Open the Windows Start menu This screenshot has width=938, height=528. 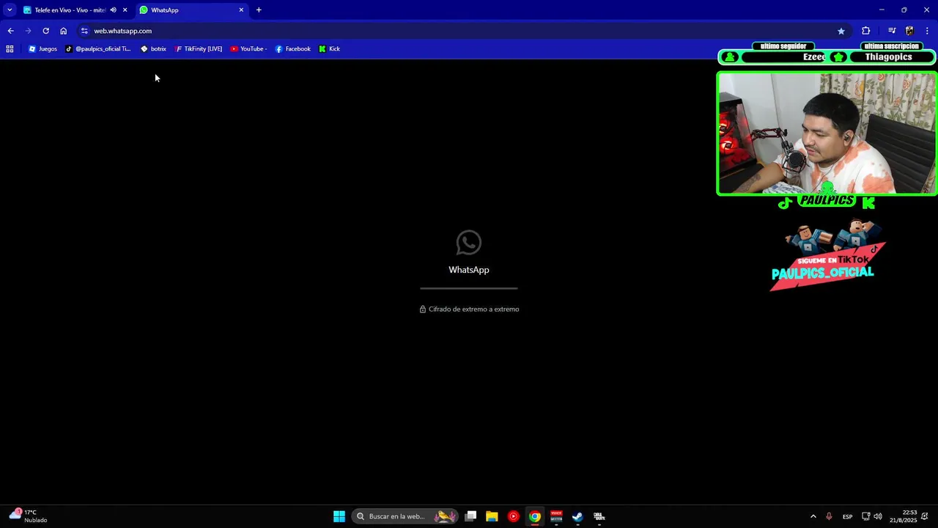(339, 516)
